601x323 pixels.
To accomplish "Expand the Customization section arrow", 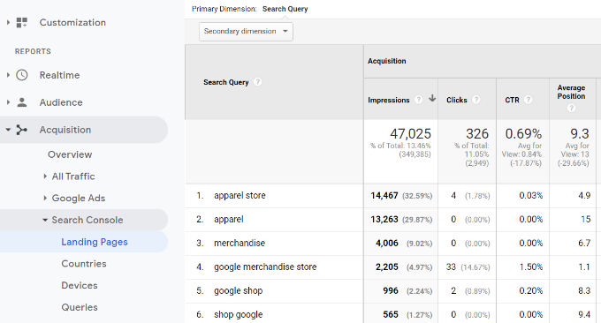I will point(8,23).
